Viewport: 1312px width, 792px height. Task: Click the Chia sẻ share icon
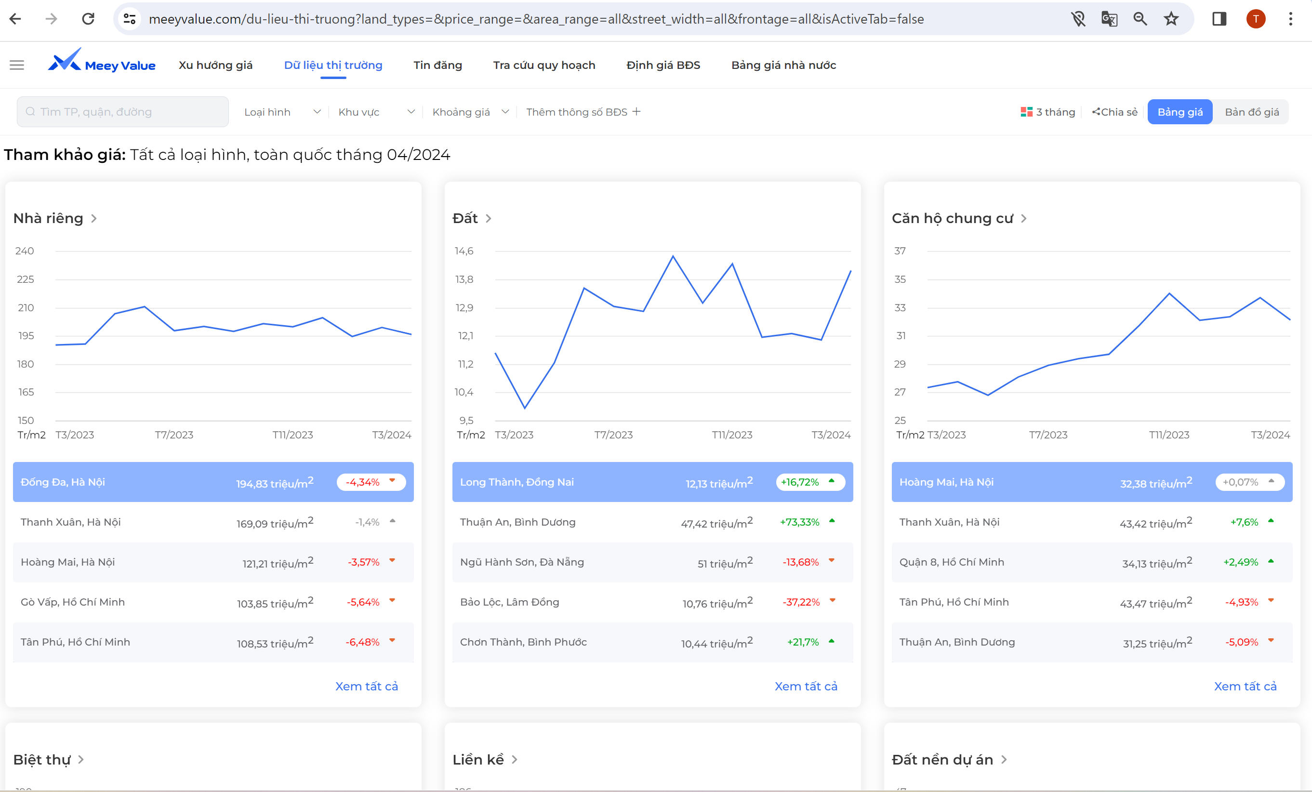[x=1096, y=112]
